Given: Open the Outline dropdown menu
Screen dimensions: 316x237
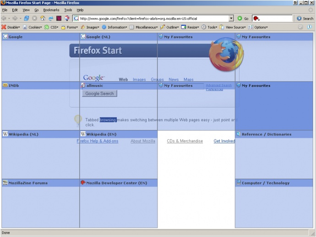Looking at the screenshot, I should 169,27.
